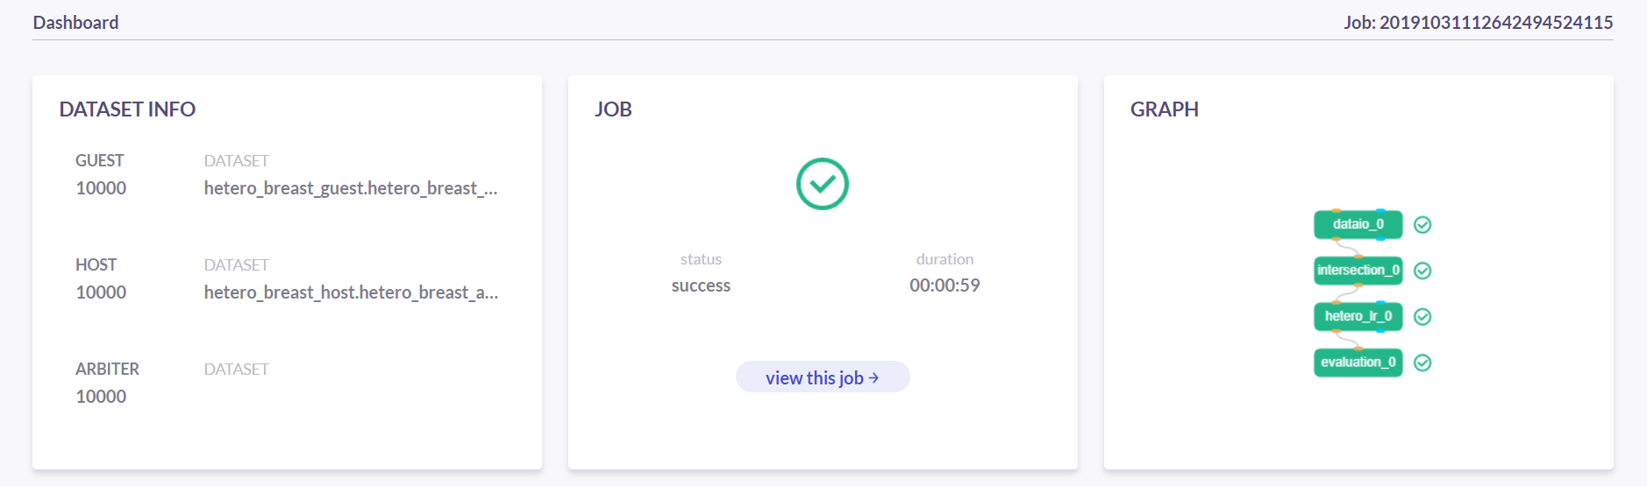1647x486 pixels.
Task: Click the checkmark beside intersection_0
Action: click(1422, 271)
